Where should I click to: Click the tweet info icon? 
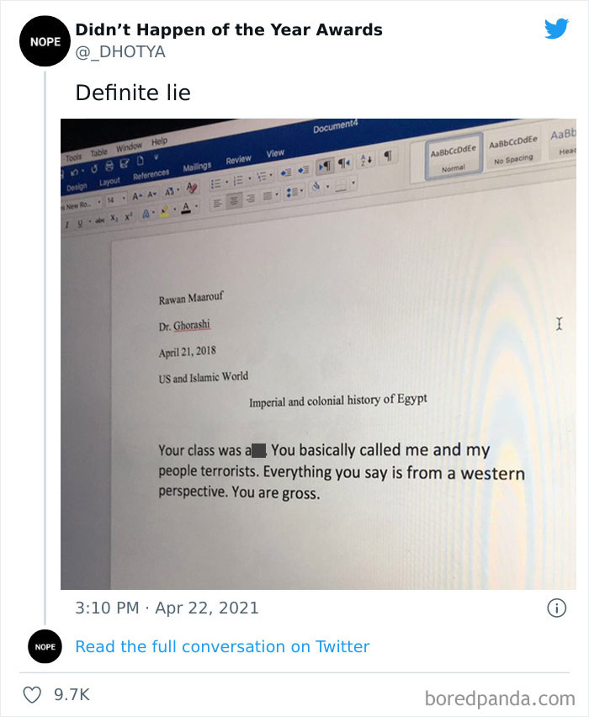(556, 608)
